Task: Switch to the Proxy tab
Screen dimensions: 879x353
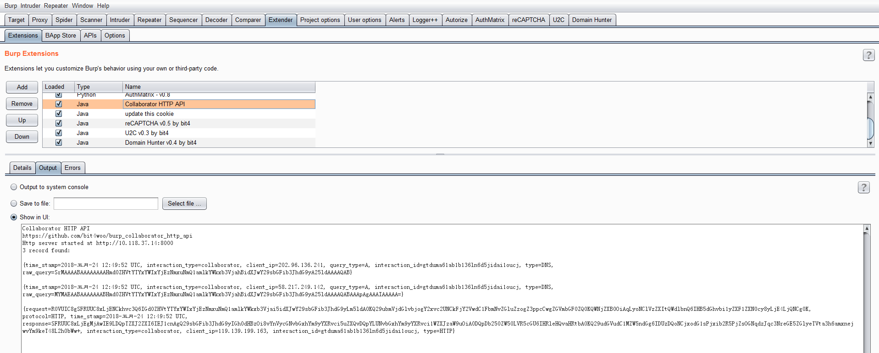Action: [x=40, y=20]
